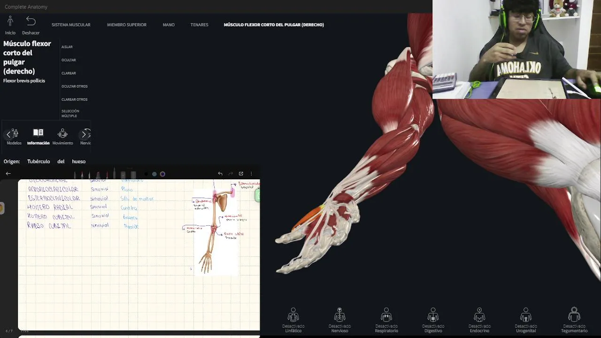Select the first gray eraser block

[x=123, y=175]
